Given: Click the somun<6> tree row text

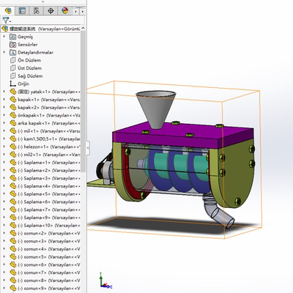Looking at the screenshot, I should 49,264.
